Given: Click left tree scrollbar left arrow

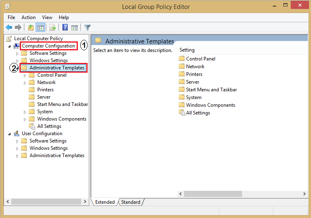Looking at the screenshot, I should (x=8, y=201).
